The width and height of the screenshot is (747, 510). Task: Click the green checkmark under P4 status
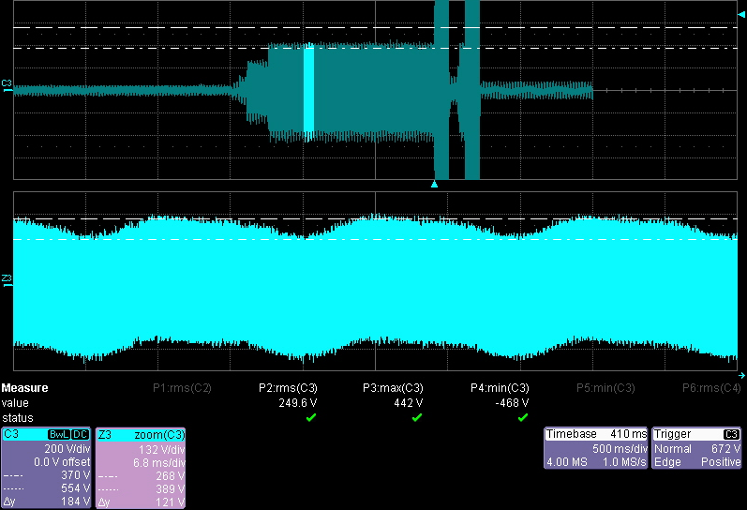[521, 417]
